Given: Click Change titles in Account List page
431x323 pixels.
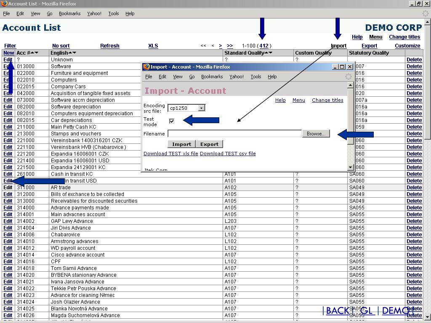Looking at the screenshot, I should [x=404, y=37].
